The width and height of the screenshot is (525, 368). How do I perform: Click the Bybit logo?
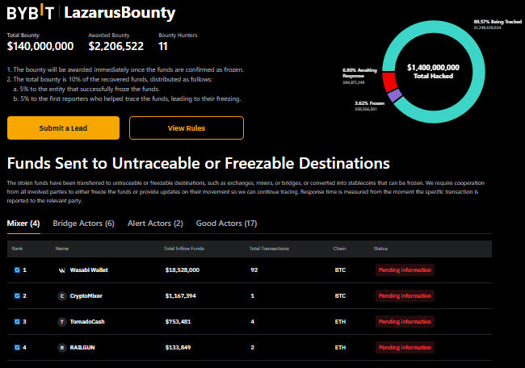click(31, 14)
